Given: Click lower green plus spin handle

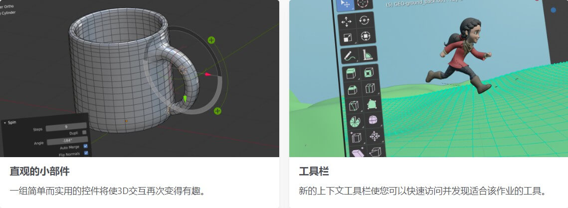Looking at the screenshot, I should (x=217, y=111).
